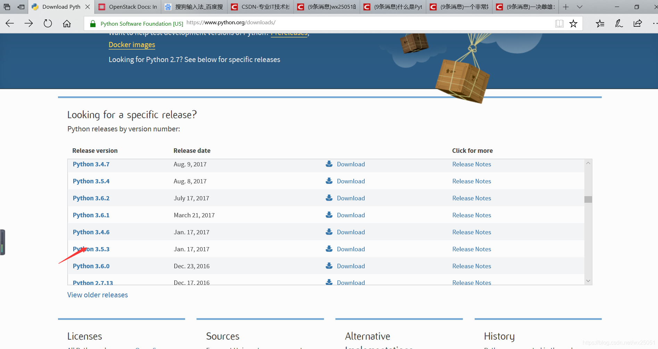
Task: Switch to the 一决雌雄 CSDN tab
Action: tap(526, 7)
